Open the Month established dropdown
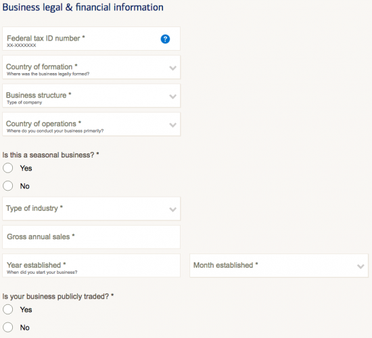 point(279,266)
